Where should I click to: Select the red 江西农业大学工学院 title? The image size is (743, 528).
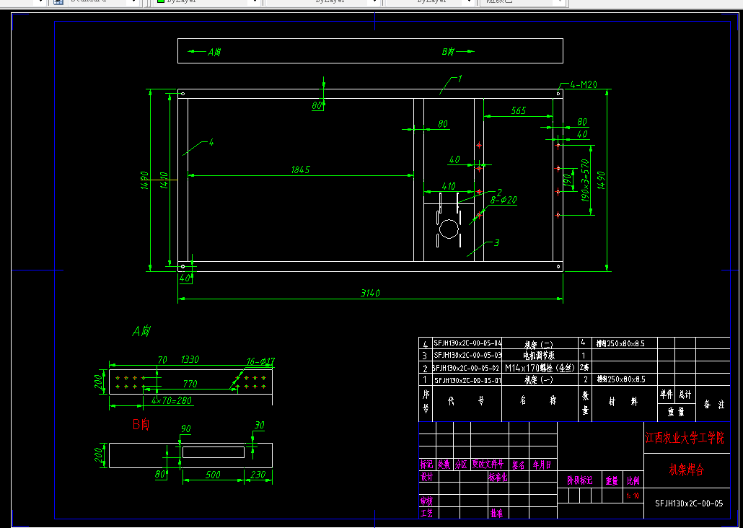[685, 438]
